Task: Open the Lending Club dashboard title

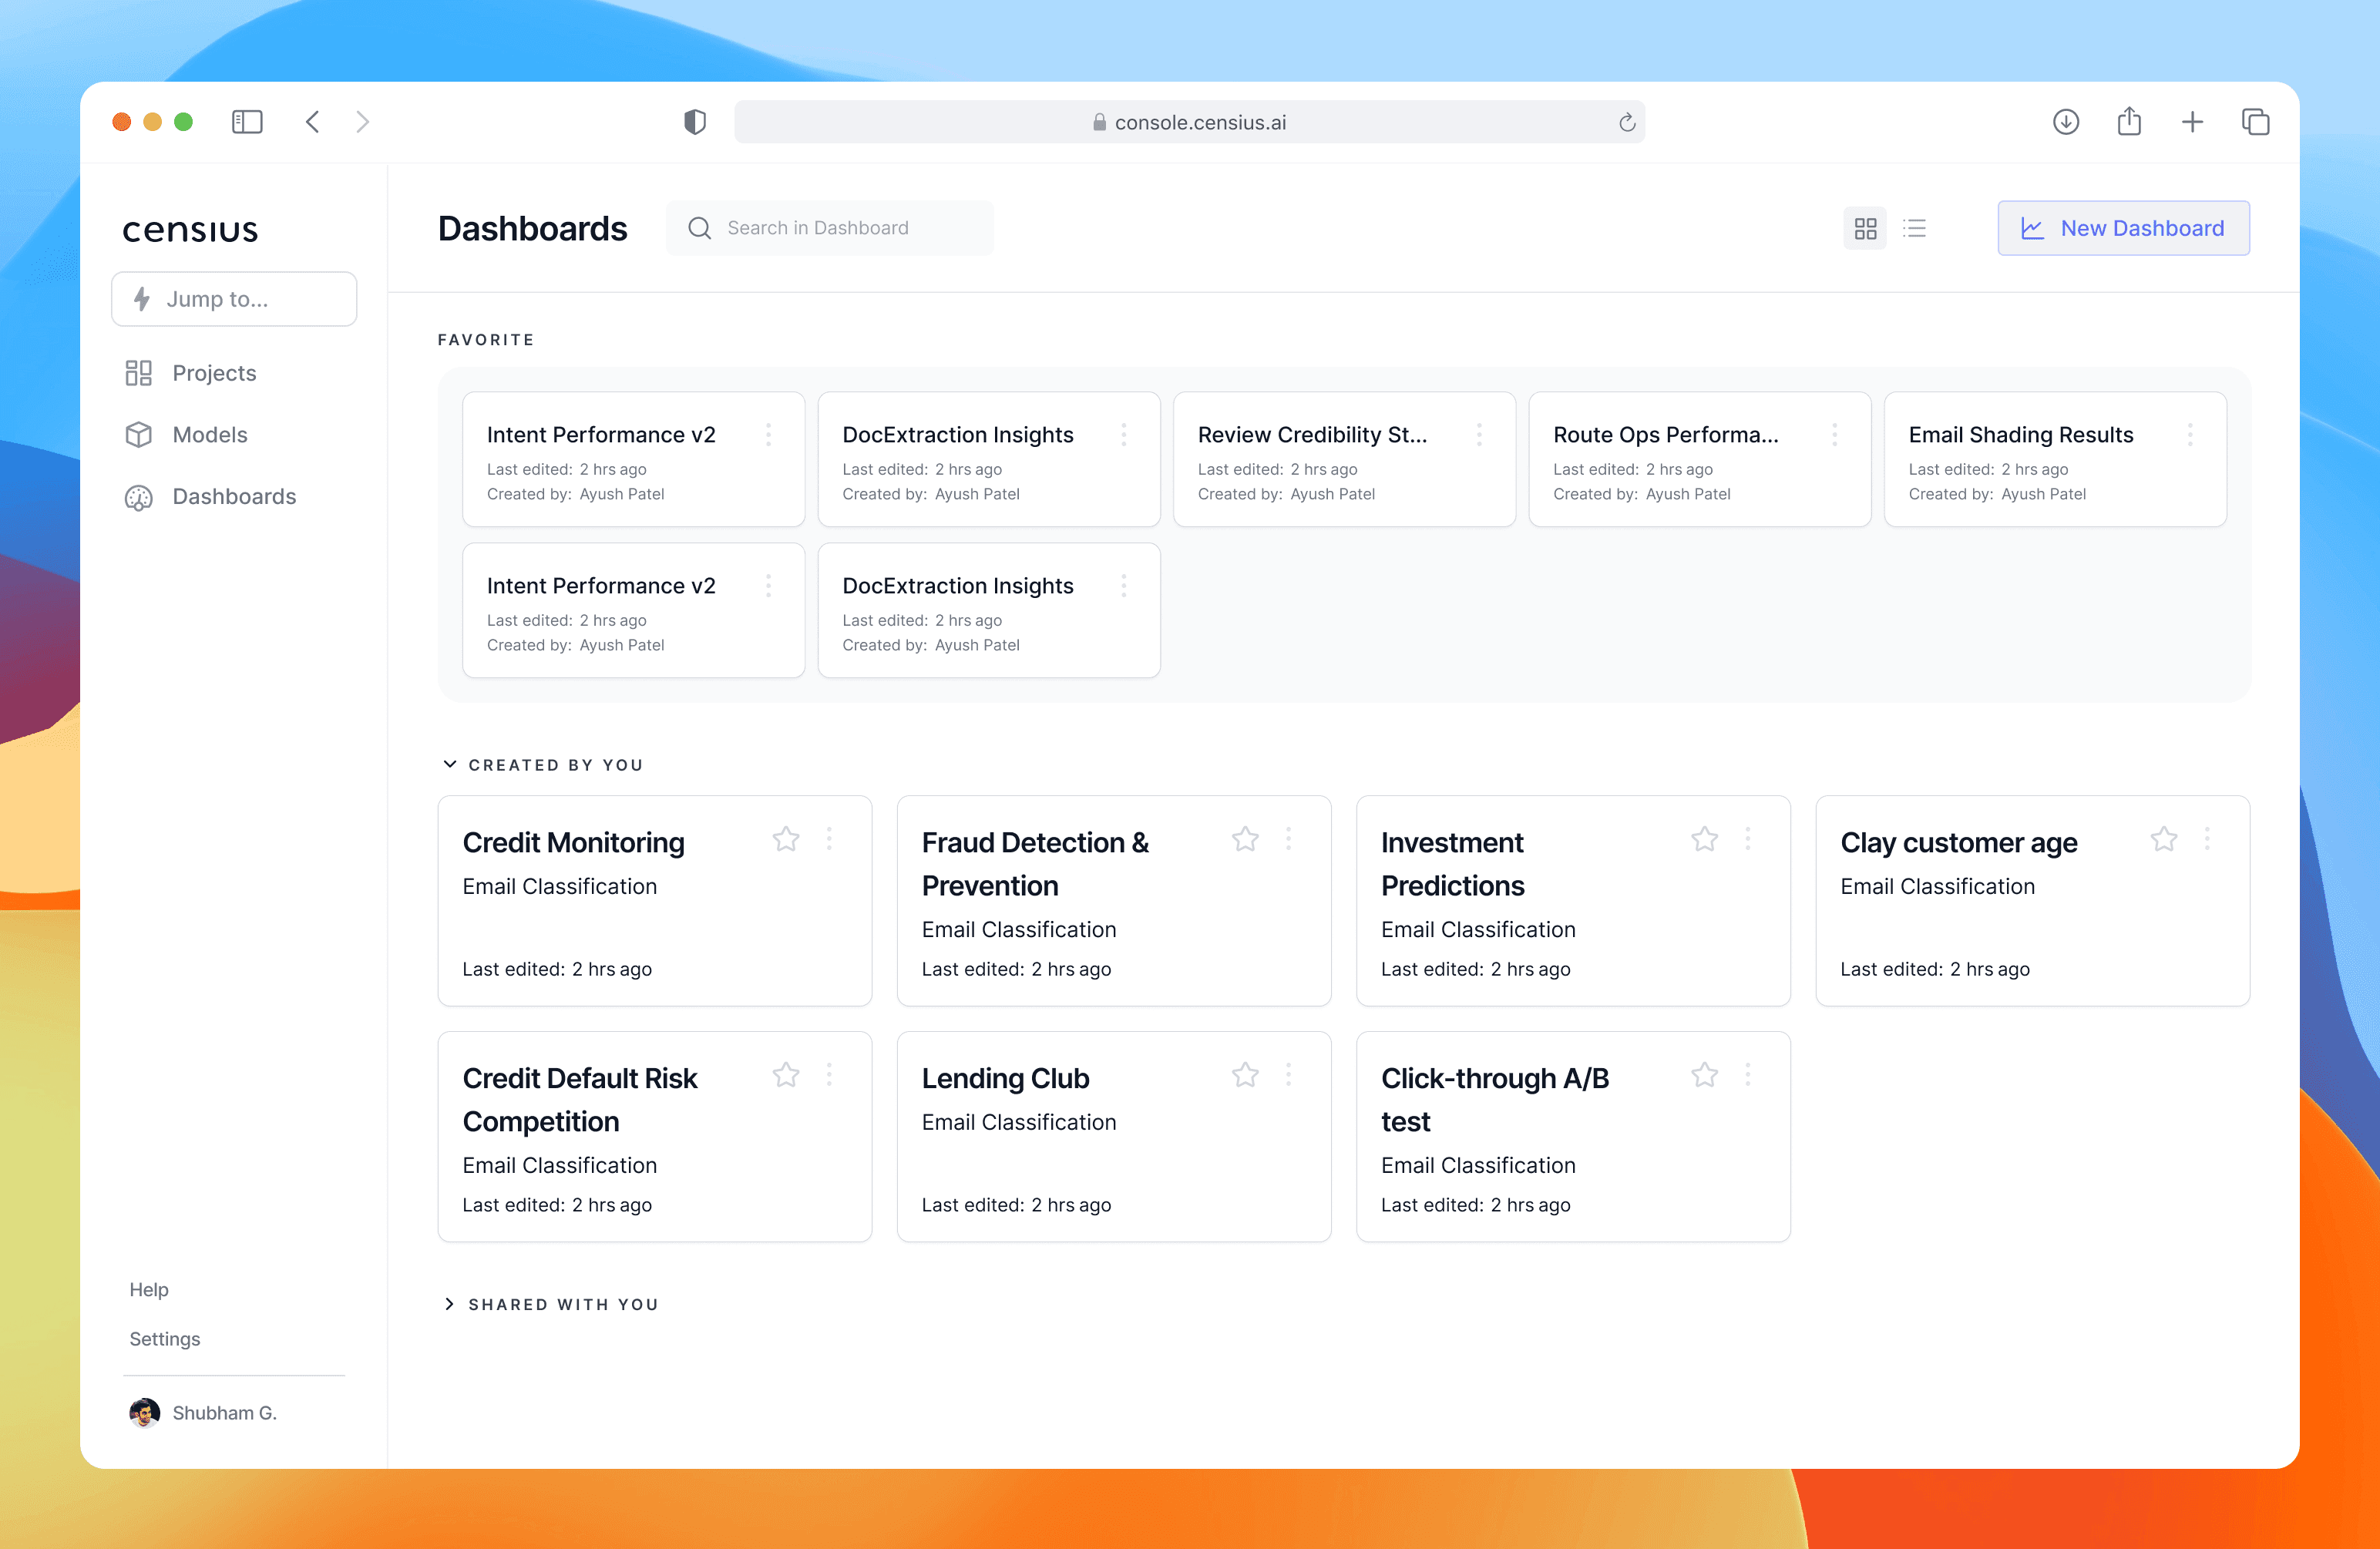Action: pyautogui.click(x=1005, y=1079)
